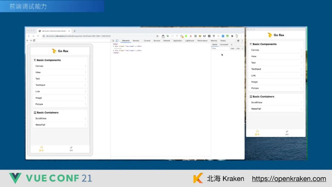Open the API tab icon in left preview

pyautogui.click(x=71, y=149)
